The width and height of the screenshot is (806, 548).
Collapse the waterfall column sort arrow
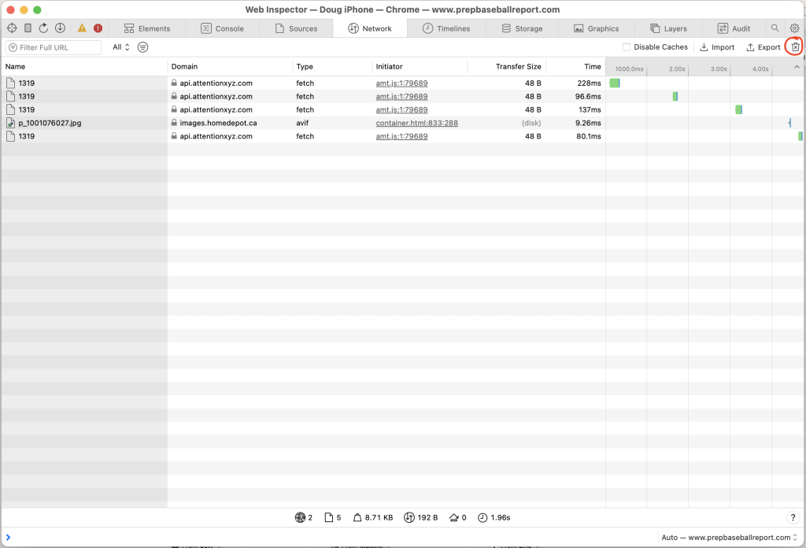click(x=797, y=67)
